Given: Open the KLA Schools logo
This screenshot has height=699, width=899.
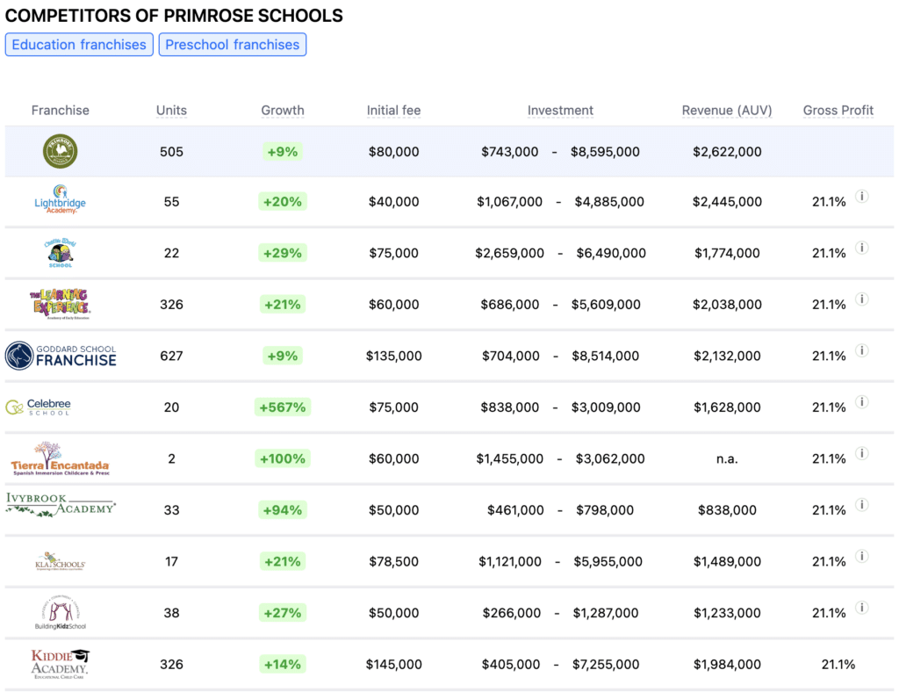Looking at the screenshot, I should click(x=61, y=561).
